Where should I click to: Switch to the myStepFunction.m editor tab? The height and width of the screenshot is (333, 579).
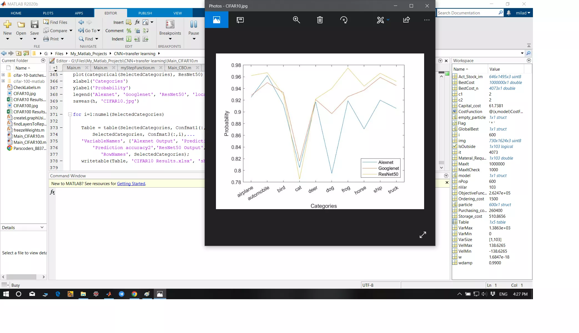pyautogui.click(x=137, y=68)
